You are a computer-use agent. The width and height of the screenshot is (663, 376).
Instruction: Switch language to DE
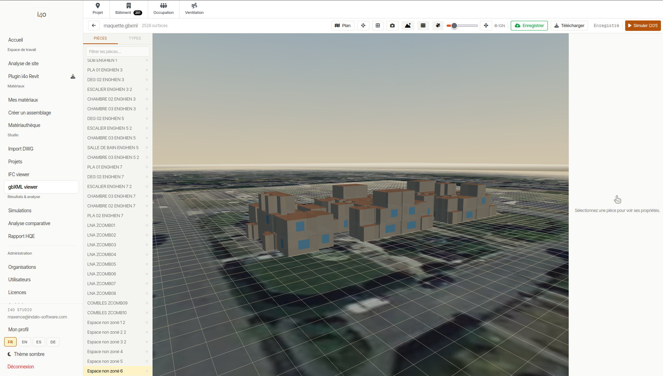tap(53, 342)
